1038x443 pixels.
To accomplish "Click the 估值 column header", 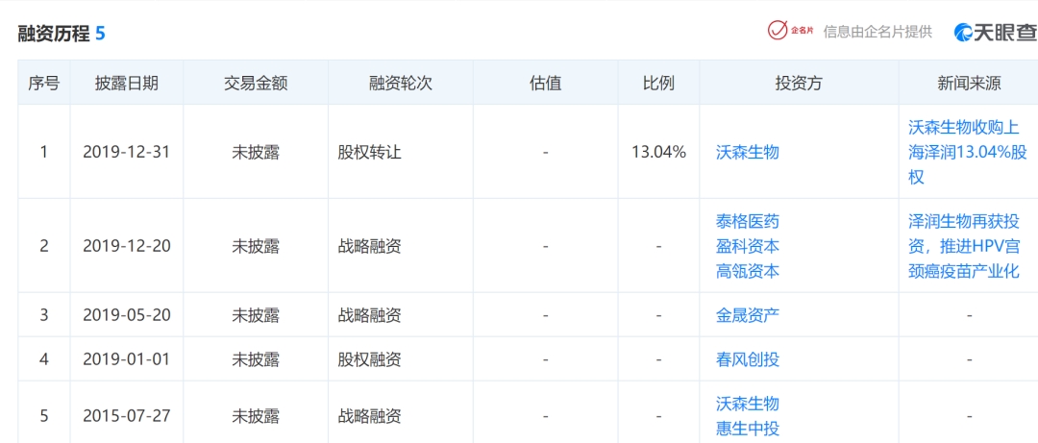I will click(546, 83).
